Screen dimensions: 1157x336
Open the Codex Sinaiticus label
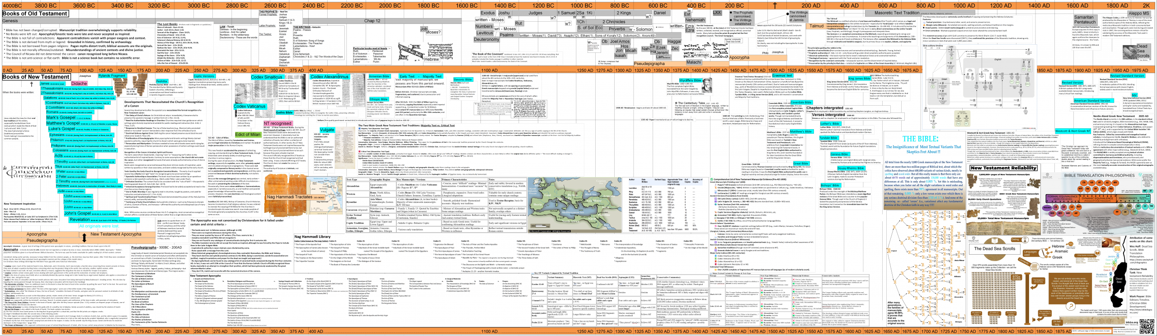pos(266,77)
